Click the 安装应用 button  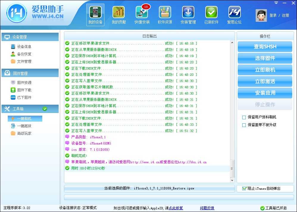265,93
